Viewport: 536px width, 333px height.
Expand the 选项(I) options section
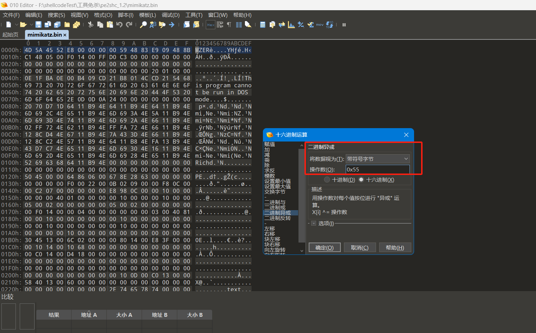click(314, 224)
